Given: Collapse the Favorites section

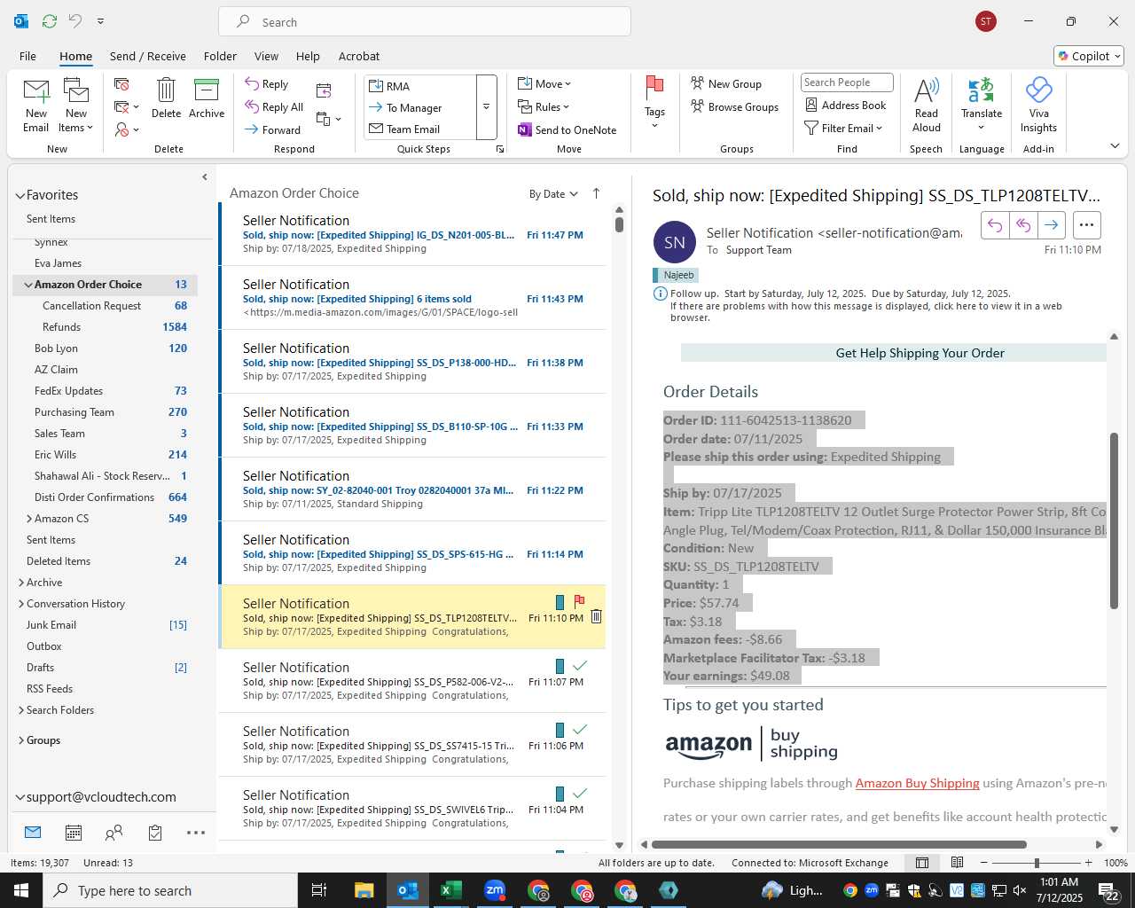Looking at the screenshot, I should 20,195.
